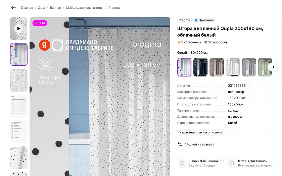Open the 30 вопросов questions icon
Viewport: 282px width, 176px height.
tap(206, 42)
